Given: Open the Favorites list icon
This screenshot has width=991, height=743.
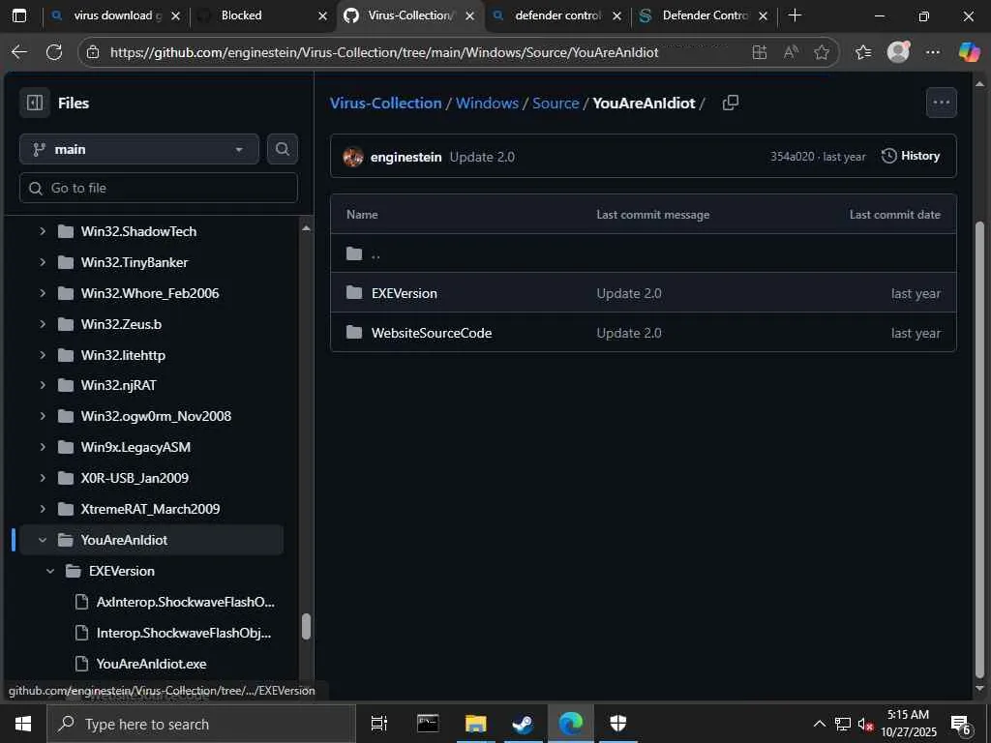Looking at the screenshot, I should point(863,52).
